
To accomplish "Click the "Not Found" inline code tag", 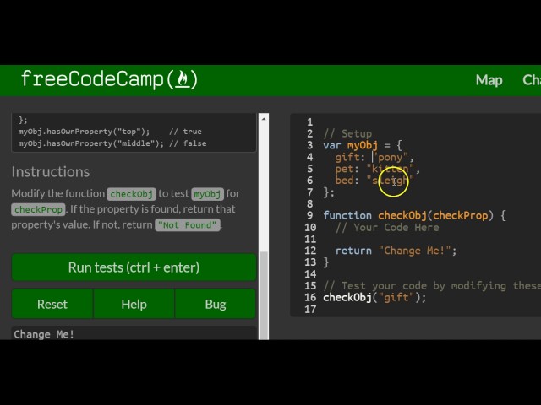I will click(188, 225).
